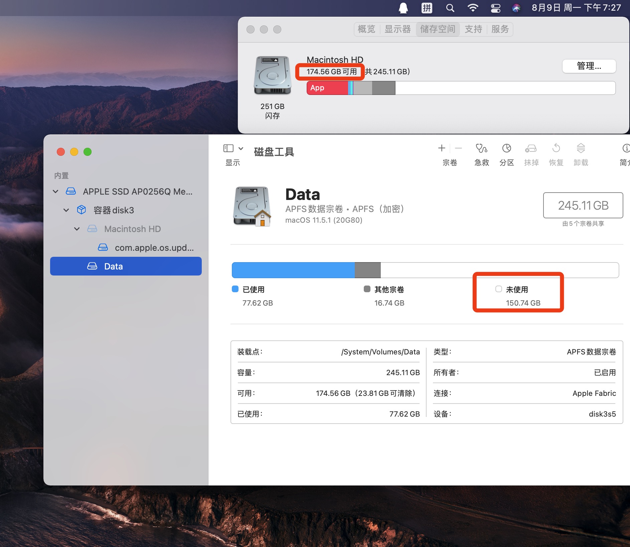Switch to the 概览 overview tab
Screen dimensions: 630x547
366,29
